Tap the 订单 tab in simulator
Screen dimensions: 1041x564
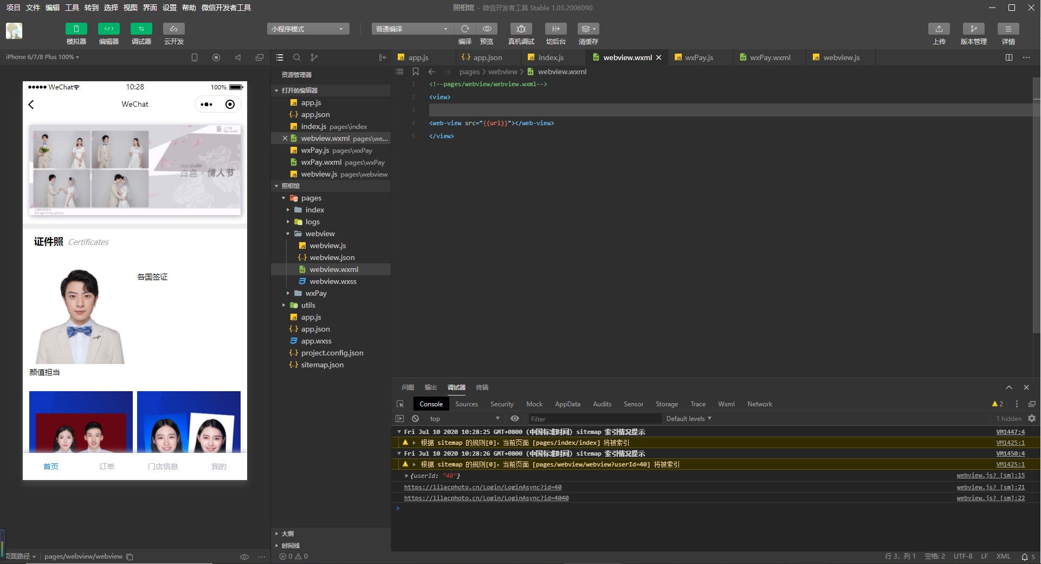pos(107,466)
